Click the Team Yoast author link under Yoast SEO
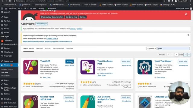Viewport: 193px width, 108px height. coord(46,77)
